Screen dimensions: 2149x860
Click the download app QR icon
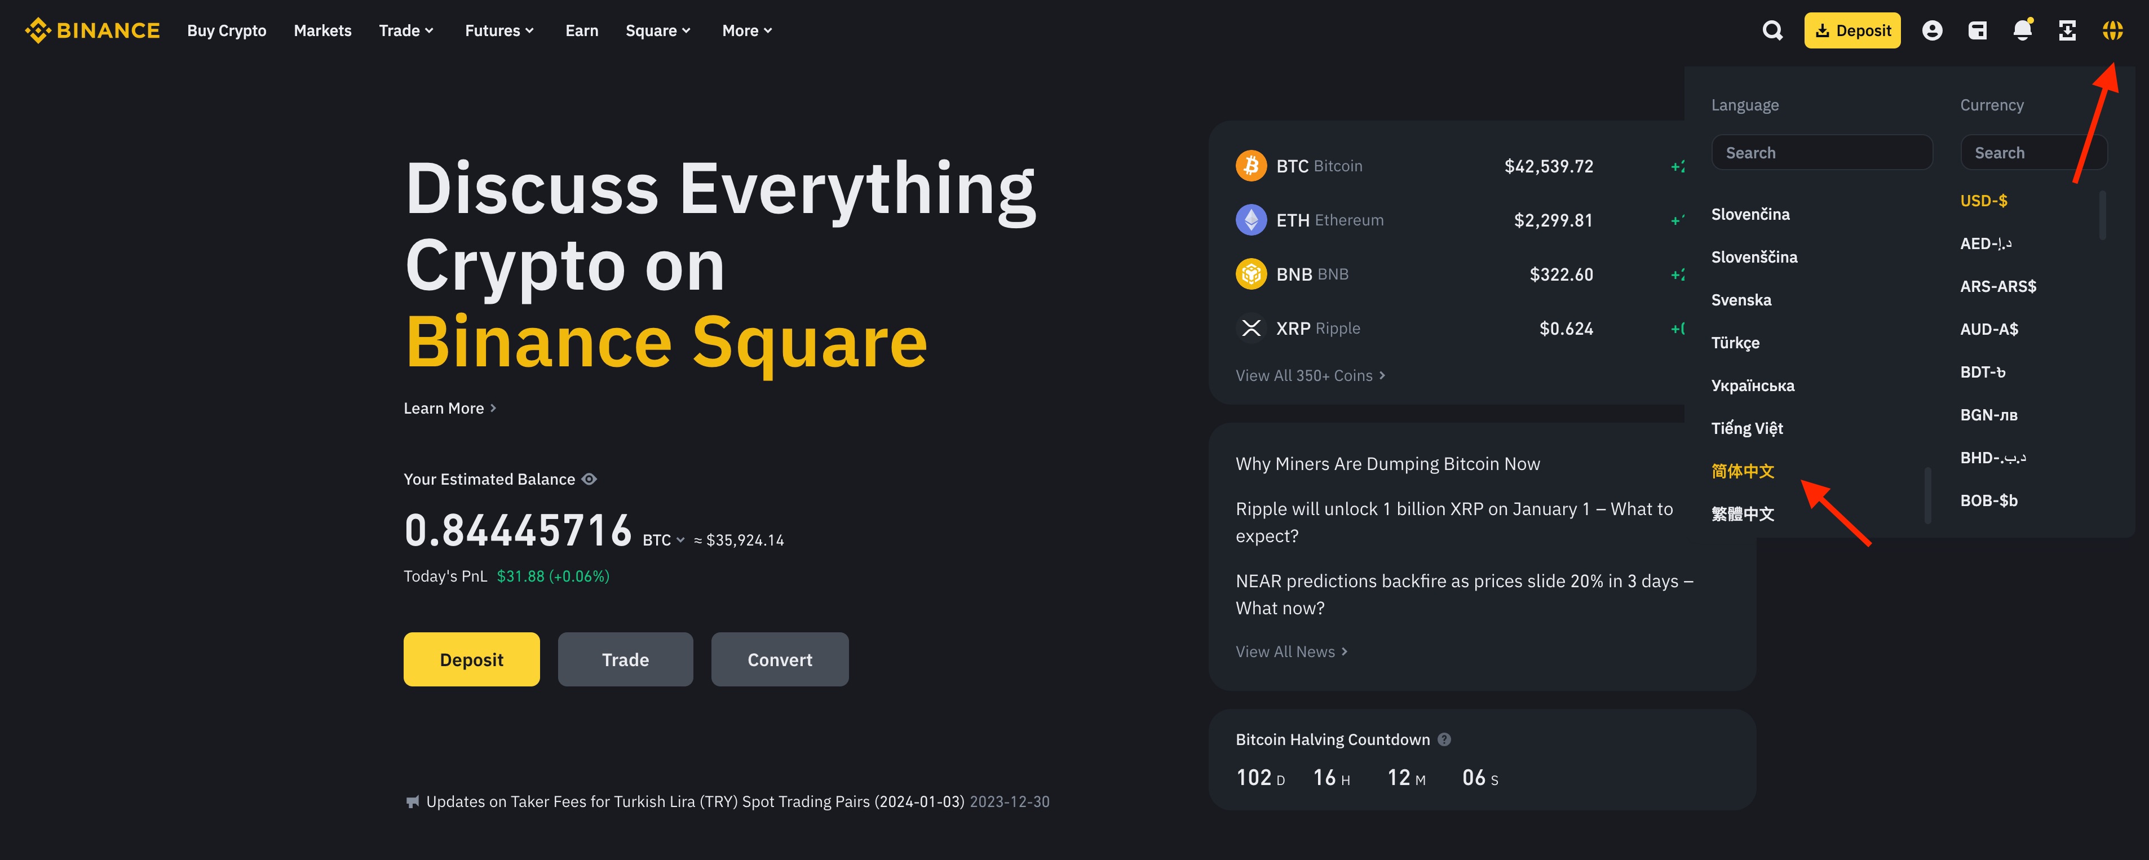2067,31
